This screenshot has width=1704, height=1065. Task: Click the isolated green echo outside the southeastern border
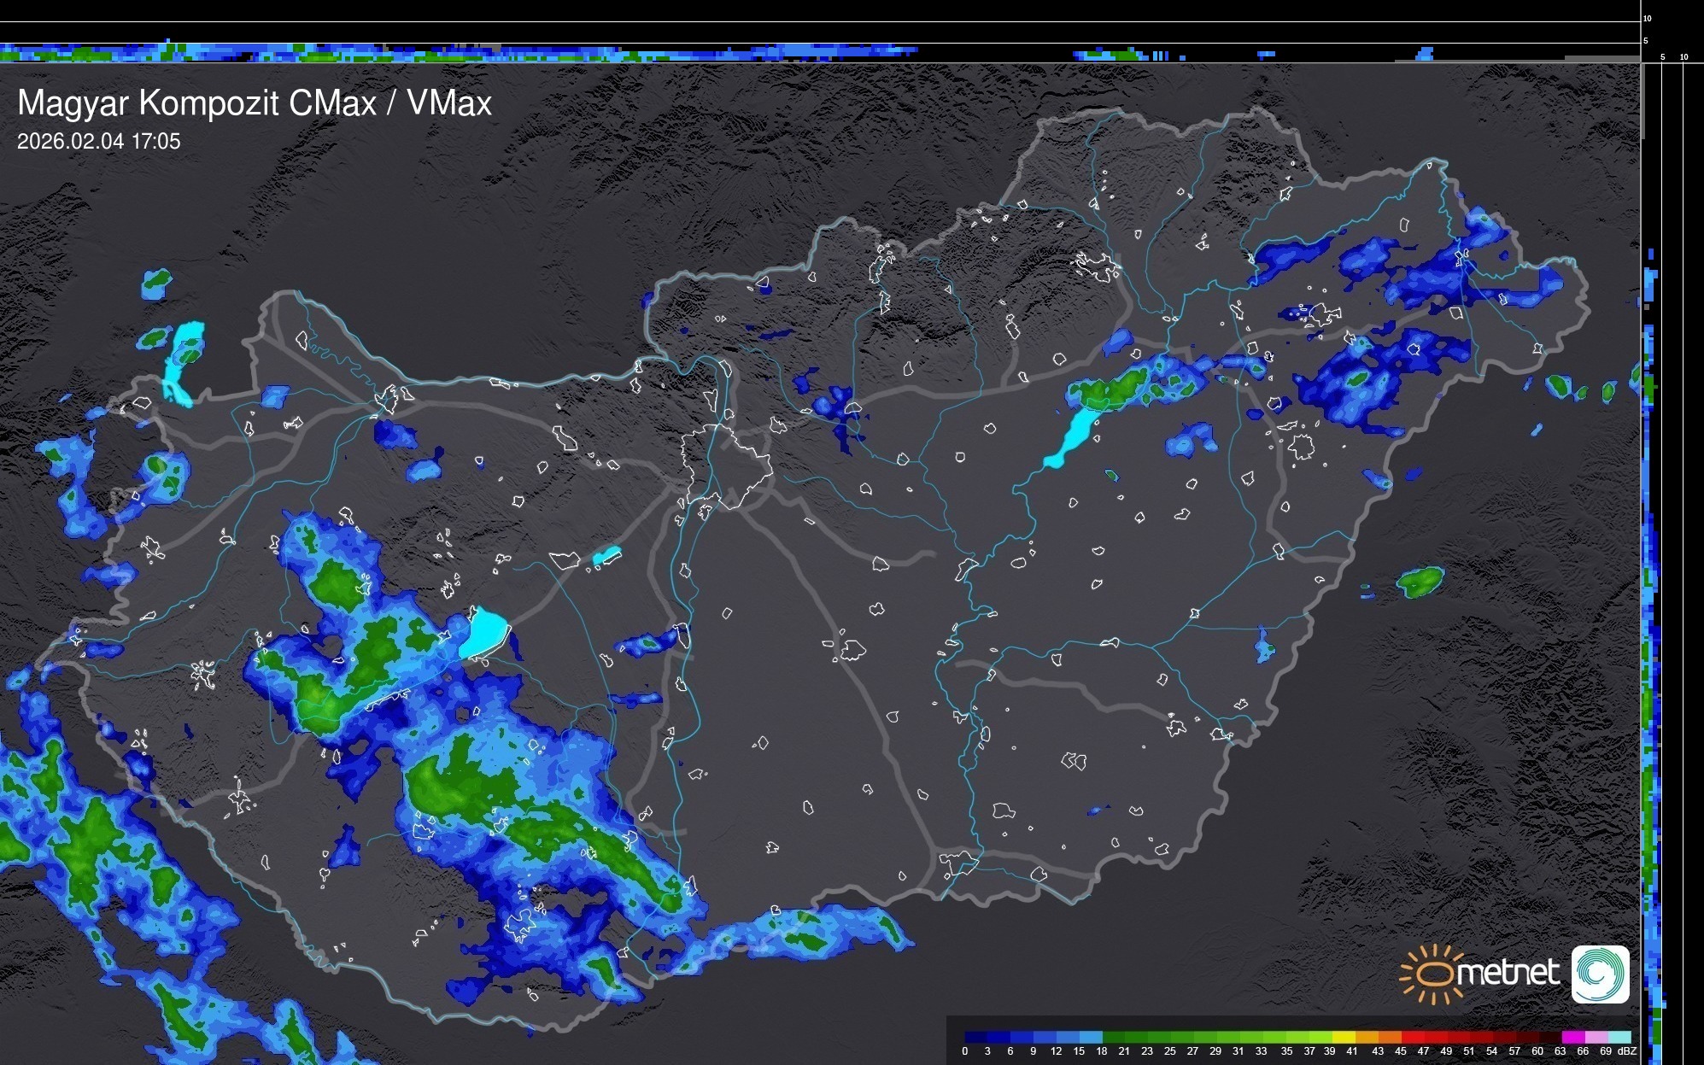(x=1420, y=582)
